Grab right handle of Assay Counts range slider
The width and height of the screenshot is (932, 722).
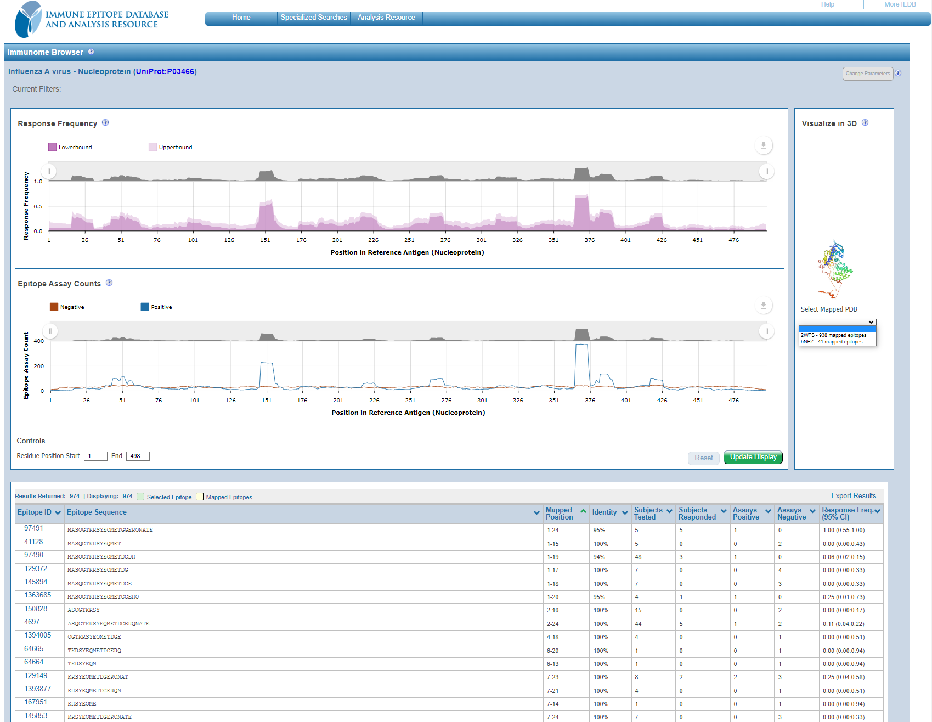tap(766, 331)
